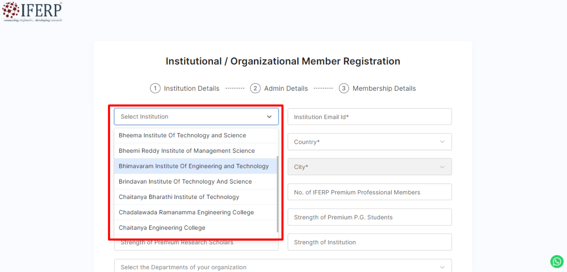Viewport: 567px width, 272px height.
Task: Select Bheema Institute Of Technology and Science
Action: [x=182, y=135]
